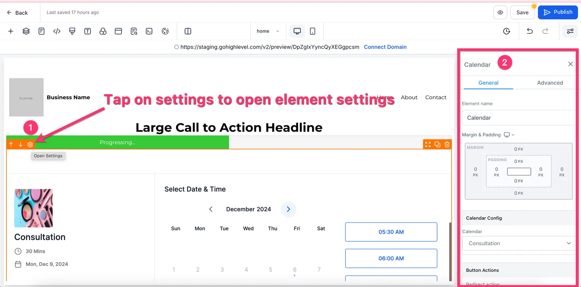
Task: Select the 06:00 AM time slot
Action: click(x=391, y=258)
